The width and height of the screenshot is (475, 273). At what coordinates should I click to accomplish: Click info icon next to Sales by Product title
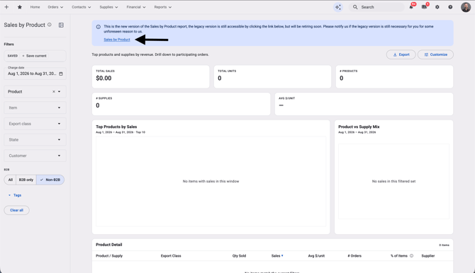(x=50, y=25)
